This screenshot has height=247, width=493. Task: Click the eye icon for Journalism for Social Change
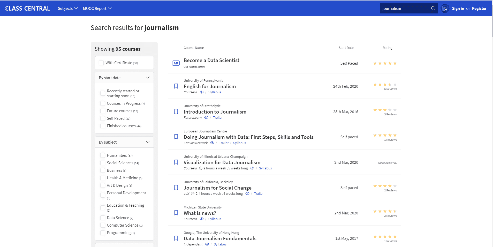[x=247, y=193]
